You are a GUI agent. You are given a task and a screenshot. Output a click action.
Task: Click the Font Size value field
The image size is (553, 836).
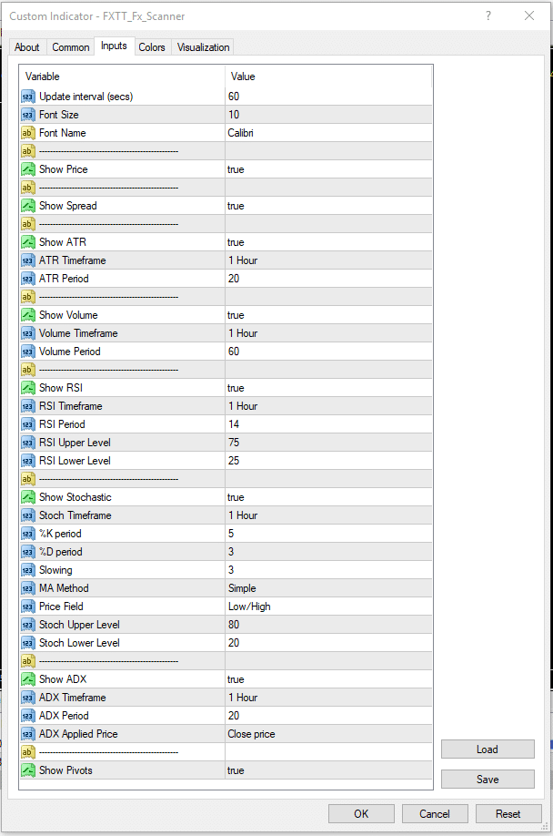coord(327,115)
